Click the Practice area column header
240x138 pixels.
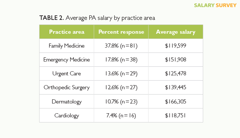pos(67,32)
